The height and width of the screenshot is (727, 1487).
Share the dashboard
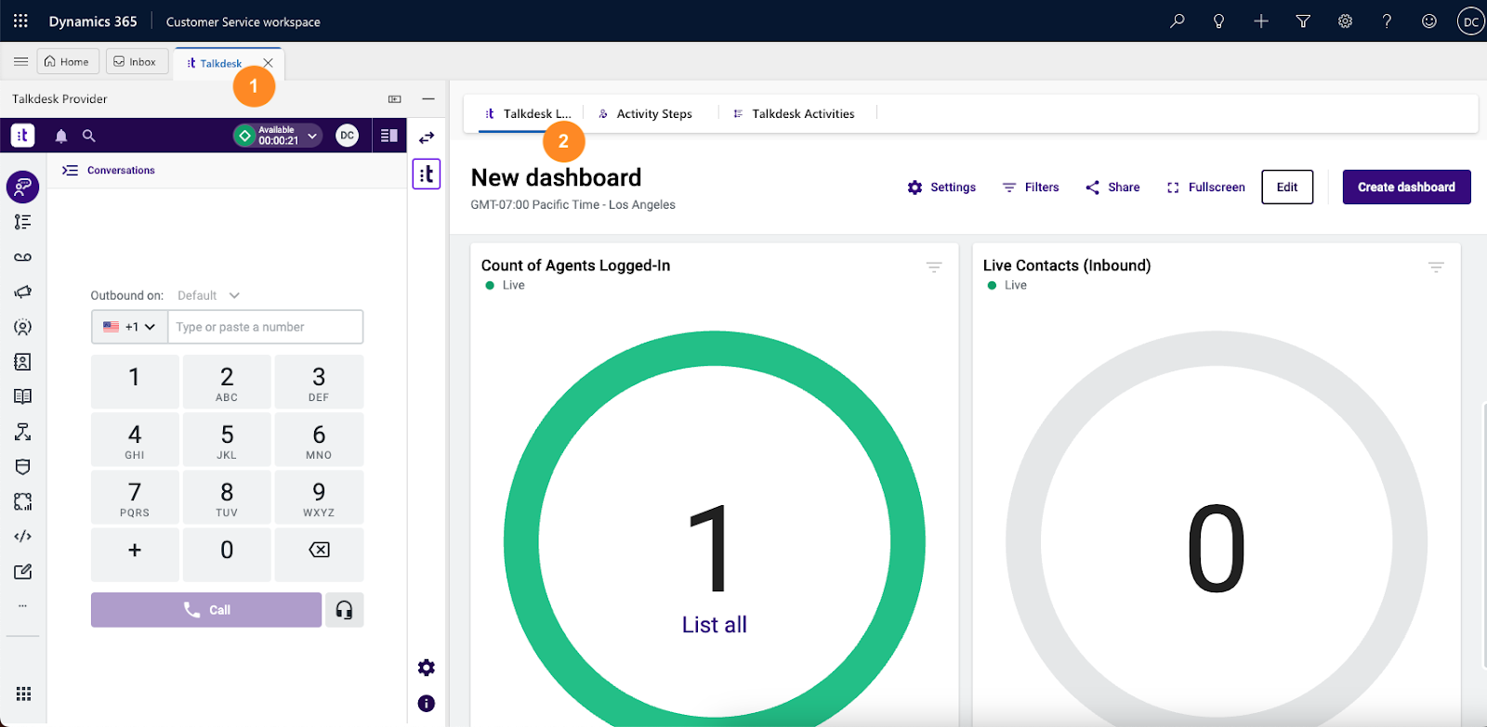[x=1112, y=188]
